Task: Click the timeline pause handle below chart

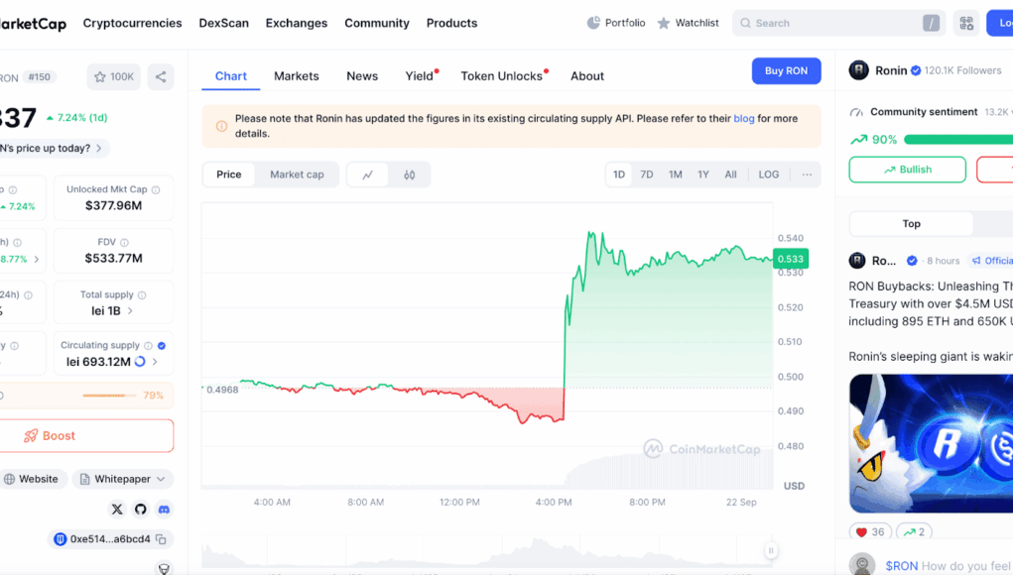Action: point(770,550)
